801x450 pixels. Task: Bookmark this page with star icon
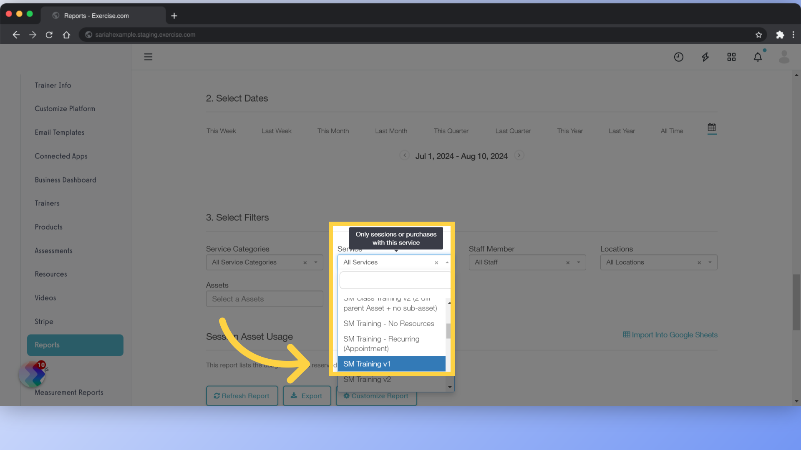click(x=758, y=35)
